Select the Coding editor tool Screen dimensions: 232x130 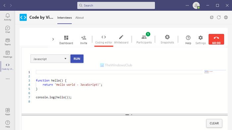[x=104, y=40]
